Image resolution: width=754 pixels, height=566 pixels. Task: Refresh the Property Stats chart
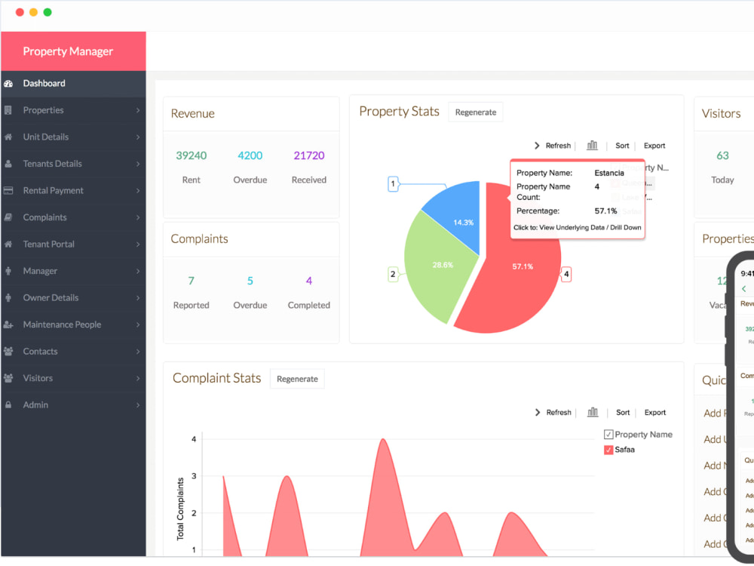(x=558, y=146)
